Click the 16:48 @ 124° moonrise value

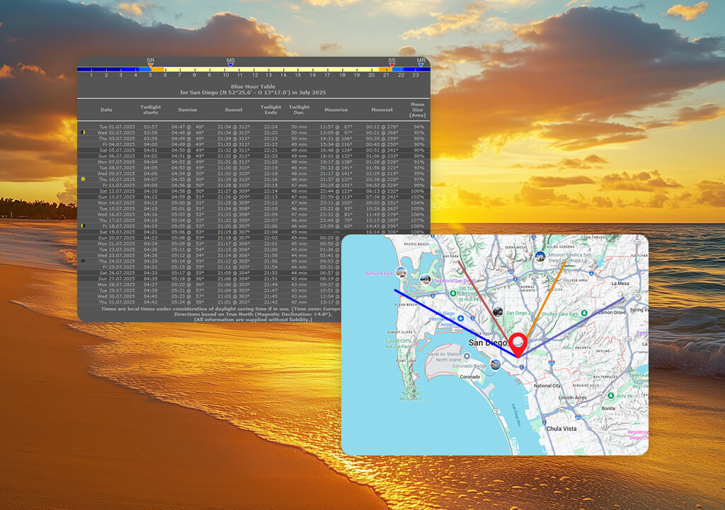tap(336, 150)
